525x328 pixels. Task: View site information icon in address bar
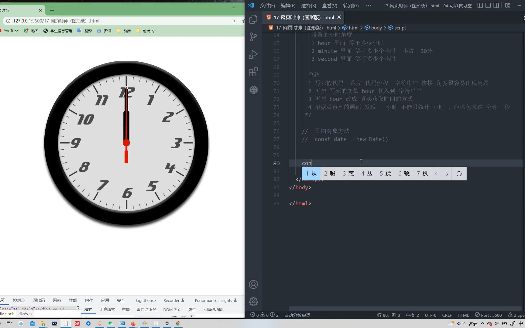pyautogui.click(x=8, y=21)
